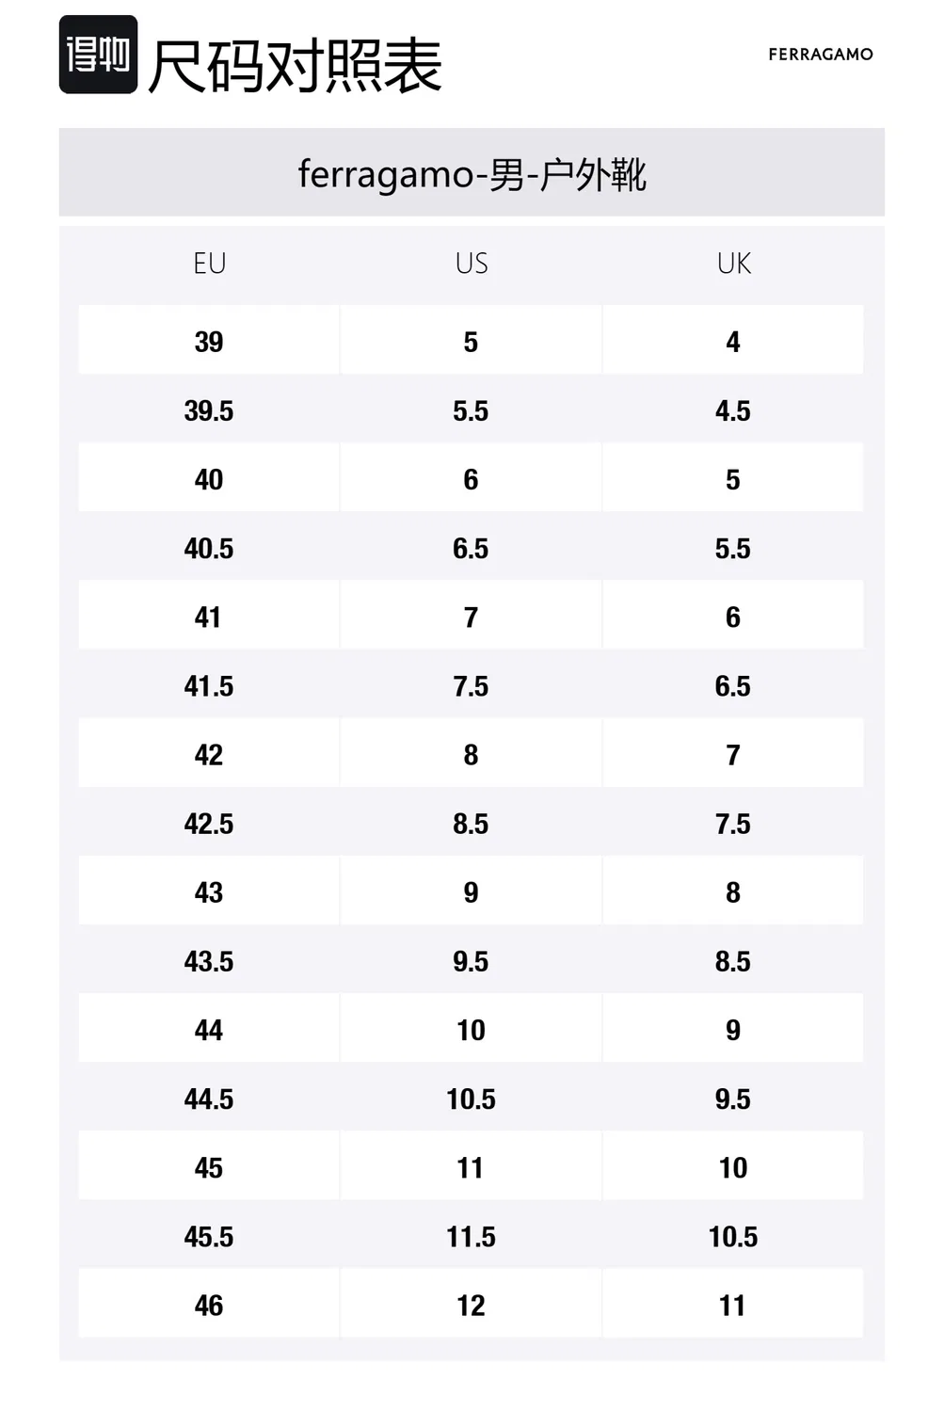Click the 得物 app logo icon

click(98, 55)
